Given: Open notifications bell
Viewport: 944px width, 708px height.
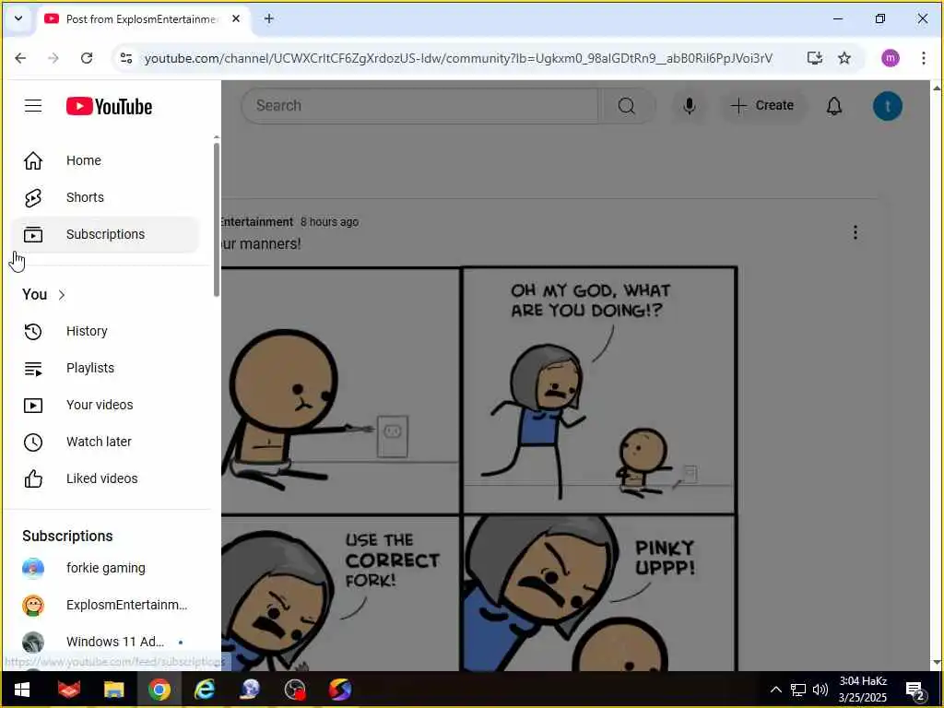Looking at the screenshot, I should pyautogui.click(x=833, y=106).
